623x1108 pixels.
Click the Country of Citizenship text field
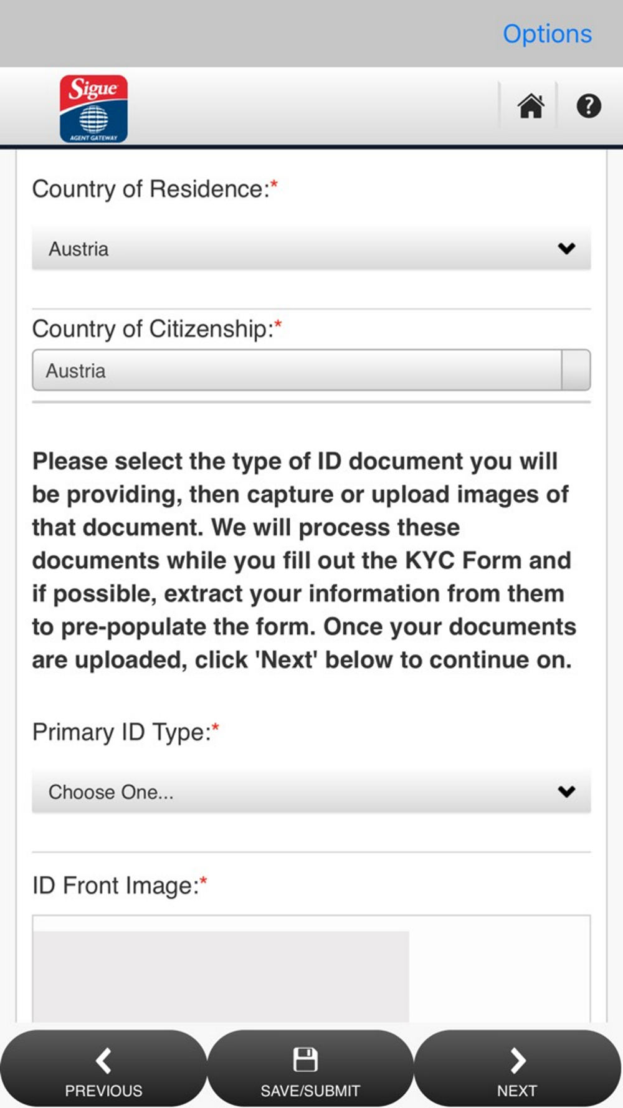point(297,370)
